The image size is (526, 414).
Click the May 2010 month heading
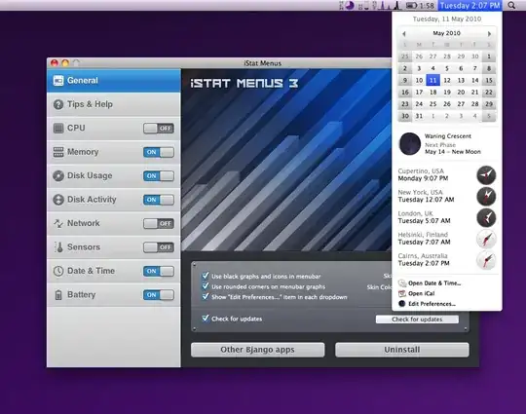(x=446, y=33)
